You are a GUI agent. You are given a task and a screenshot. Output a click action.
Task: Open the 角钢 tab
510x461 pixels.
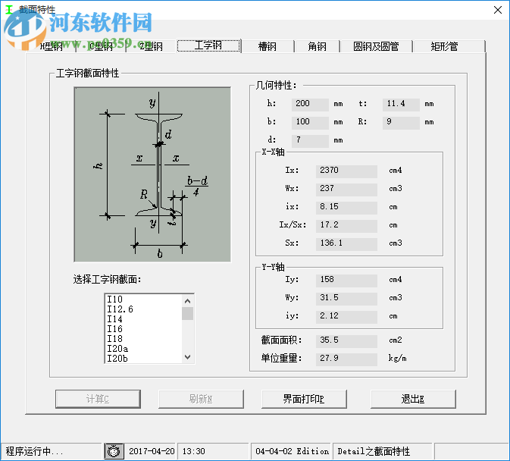coord(317,46)
